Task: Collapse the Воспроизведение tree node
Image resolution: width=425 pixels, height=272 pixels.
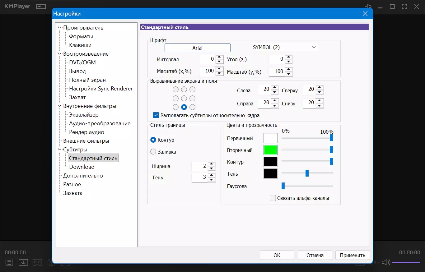Action: coord(59,54)
